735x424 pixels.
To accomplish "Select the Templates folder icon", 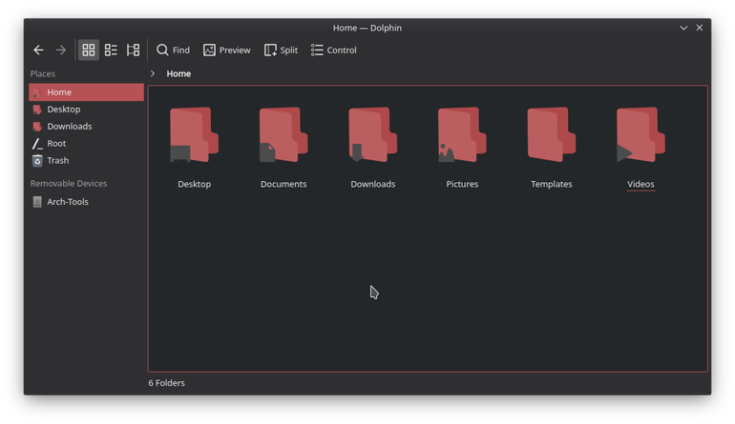I will pos(552,134).
